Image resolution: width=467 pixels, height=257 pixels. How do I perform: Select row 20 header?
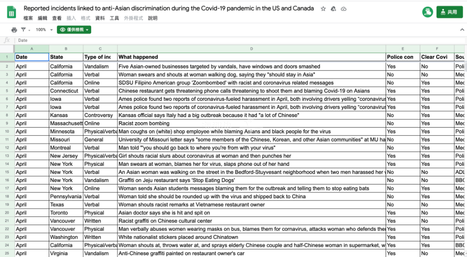click(7, 213)
